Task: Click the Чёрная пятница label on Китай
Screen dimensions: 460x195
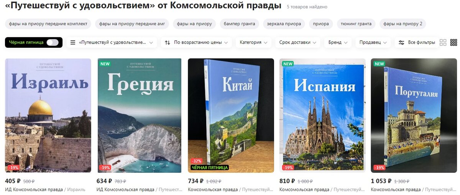Action: click(210, 167)
